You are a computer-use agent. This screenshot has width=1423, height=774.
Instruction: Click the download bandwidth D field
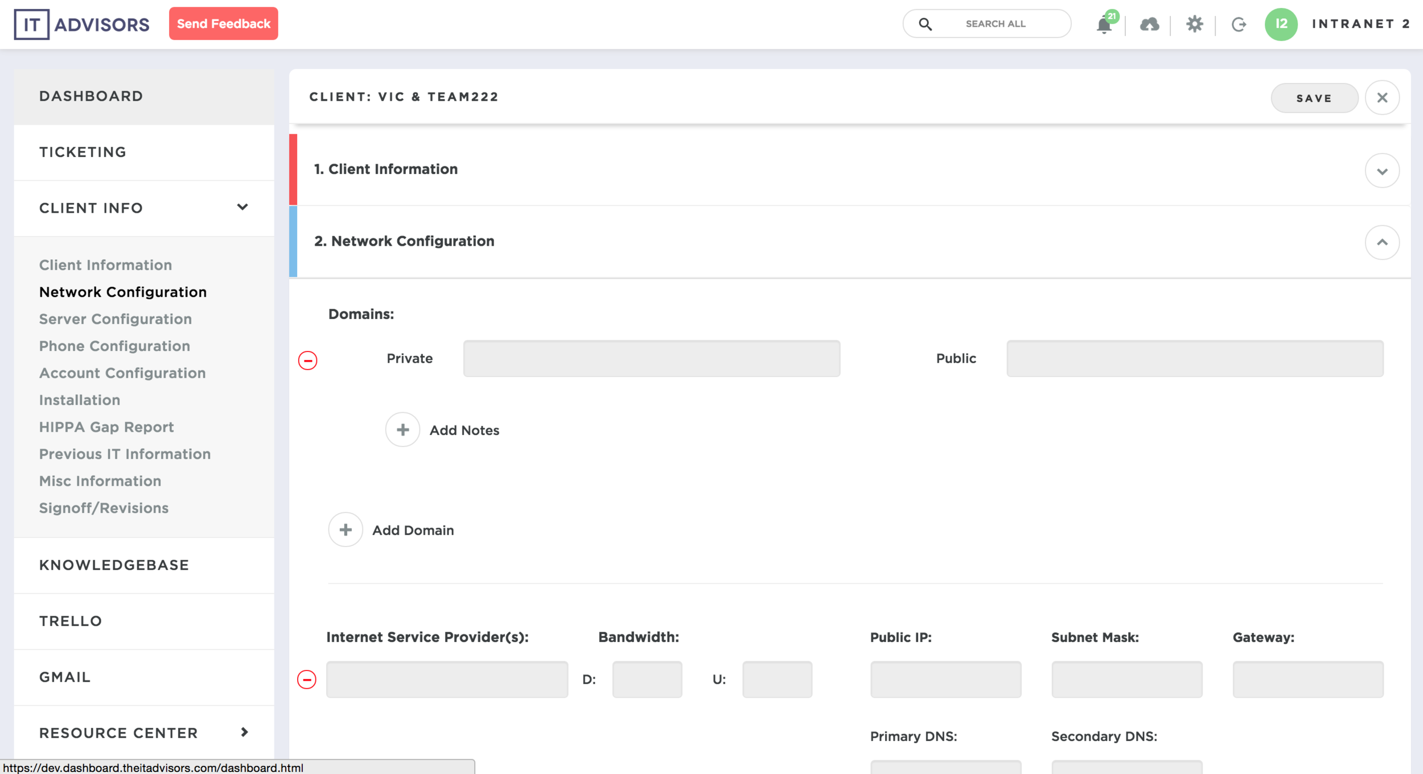coord(647,679)
